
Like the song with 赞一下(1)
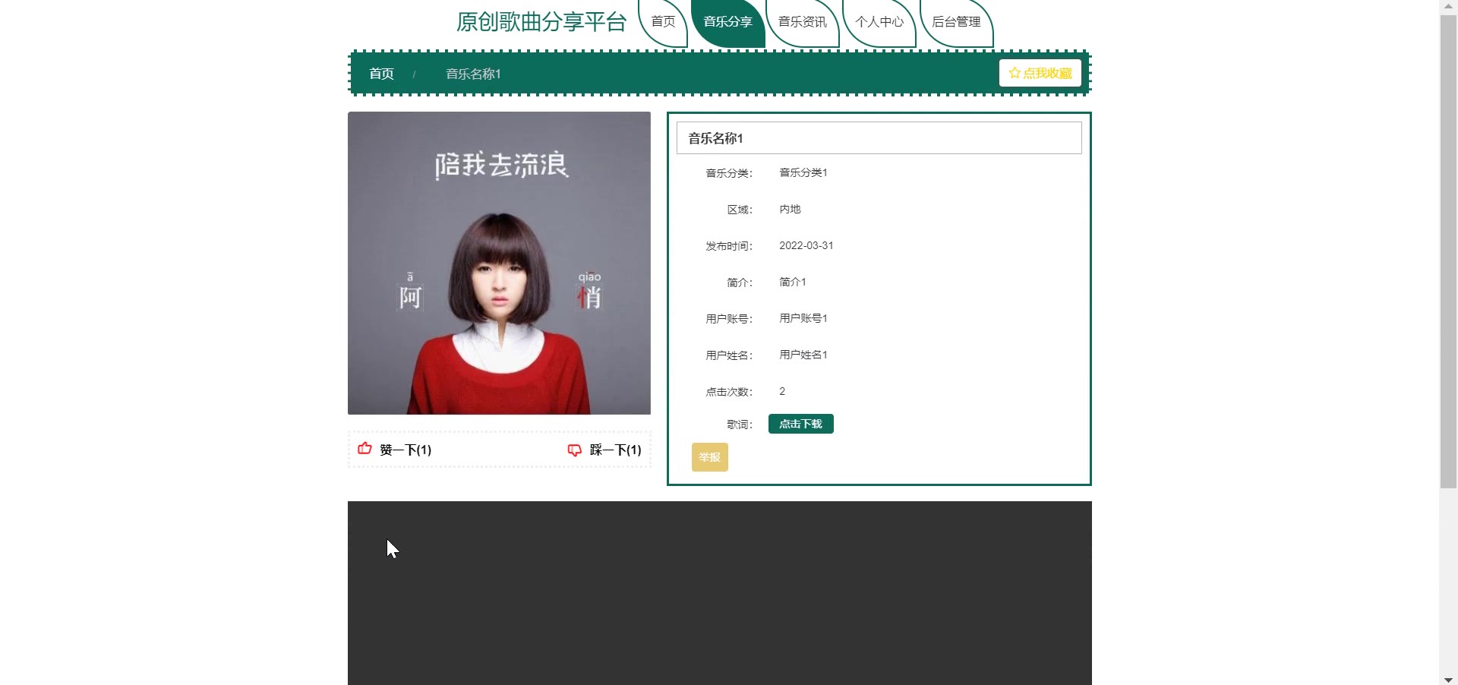click(x=395, y=450)
